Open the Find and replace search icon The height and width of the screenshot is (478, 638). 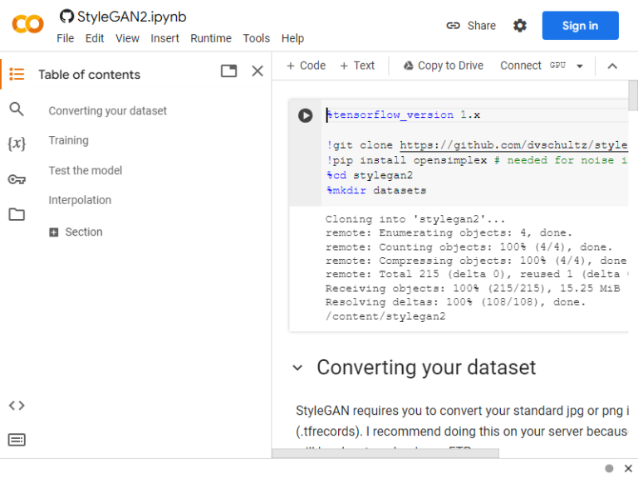click(17, 109)
